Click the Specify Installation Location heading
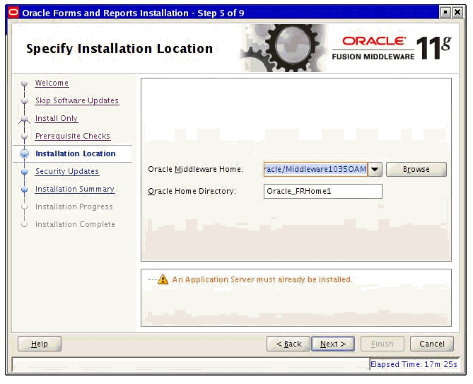473x384 pixels. click(x=119, y=49)
